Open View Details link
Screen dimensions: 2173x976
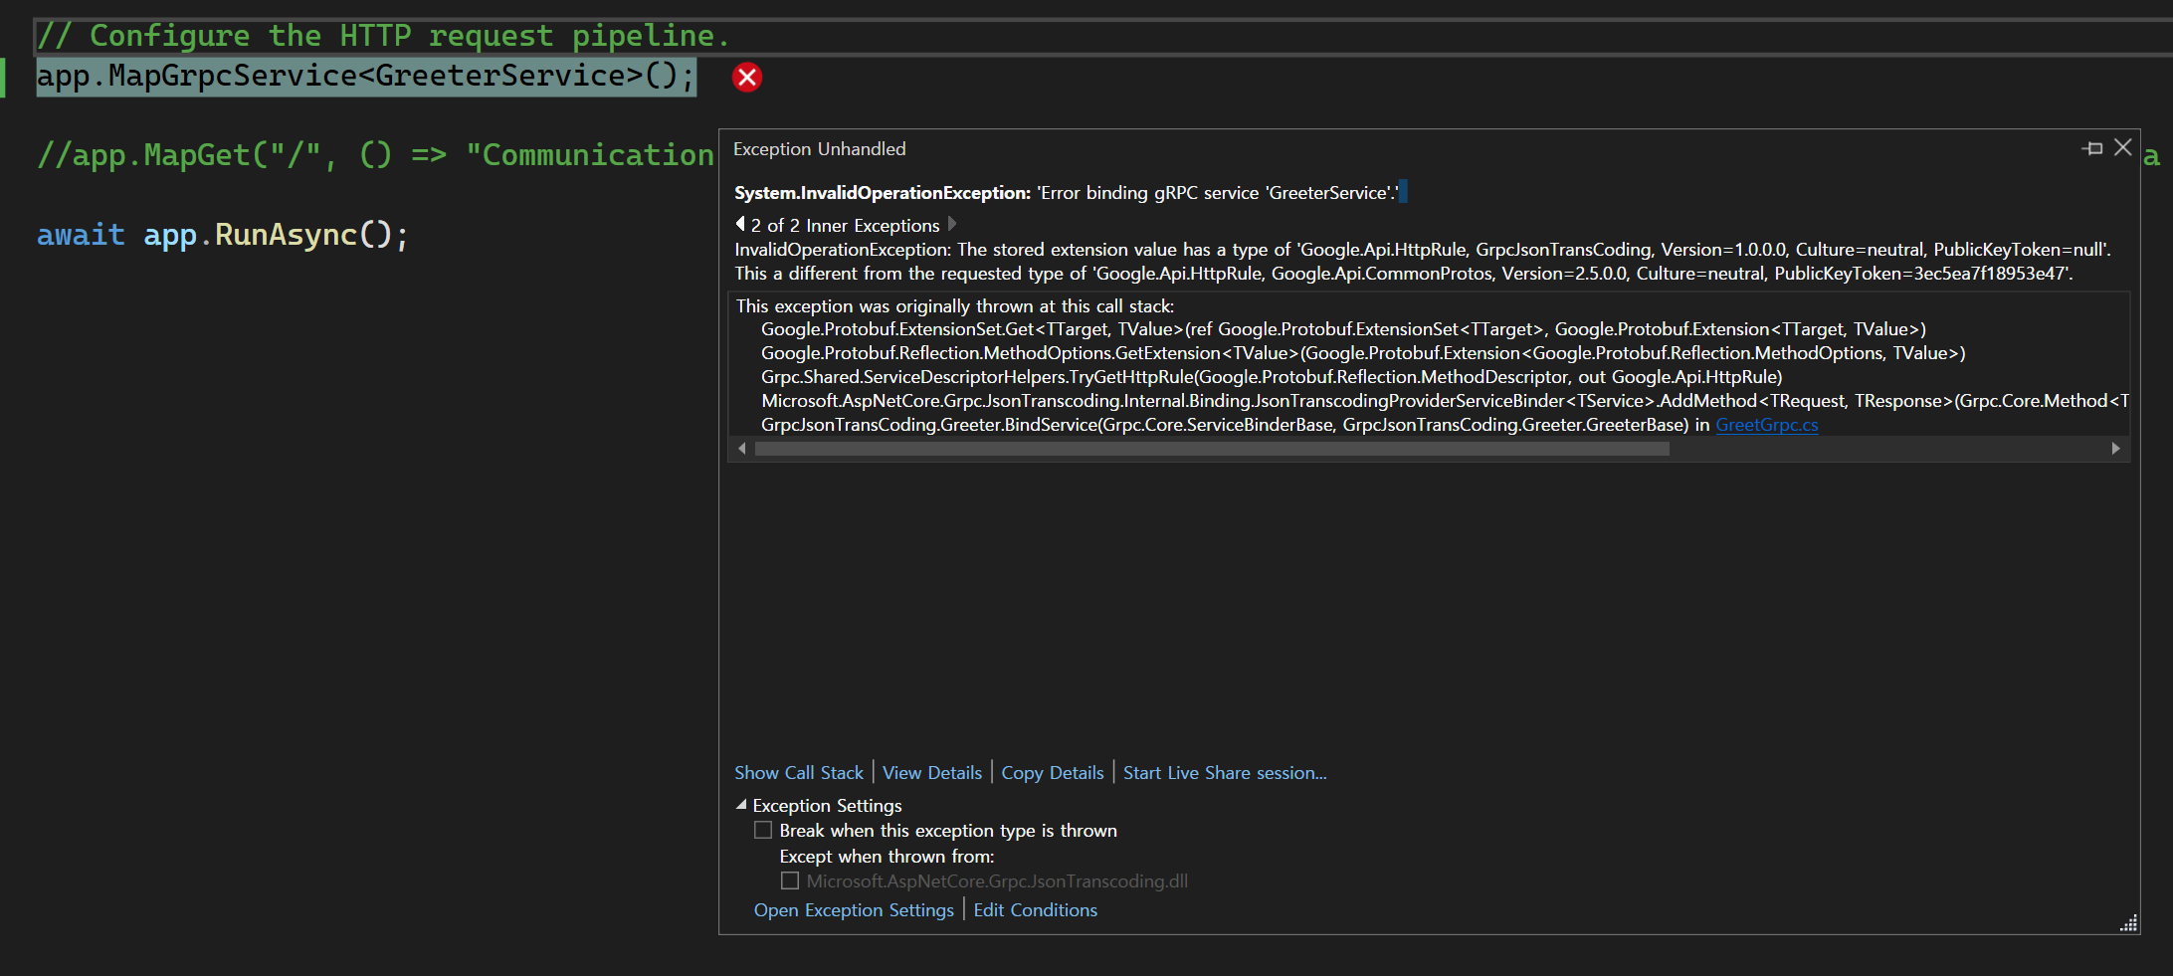[x=931, y=773]
